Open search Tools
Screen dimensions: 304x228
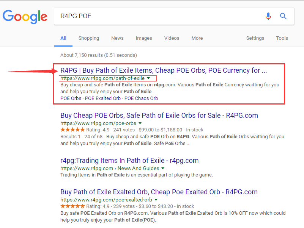pyautogui.click(x=282, y=38)
